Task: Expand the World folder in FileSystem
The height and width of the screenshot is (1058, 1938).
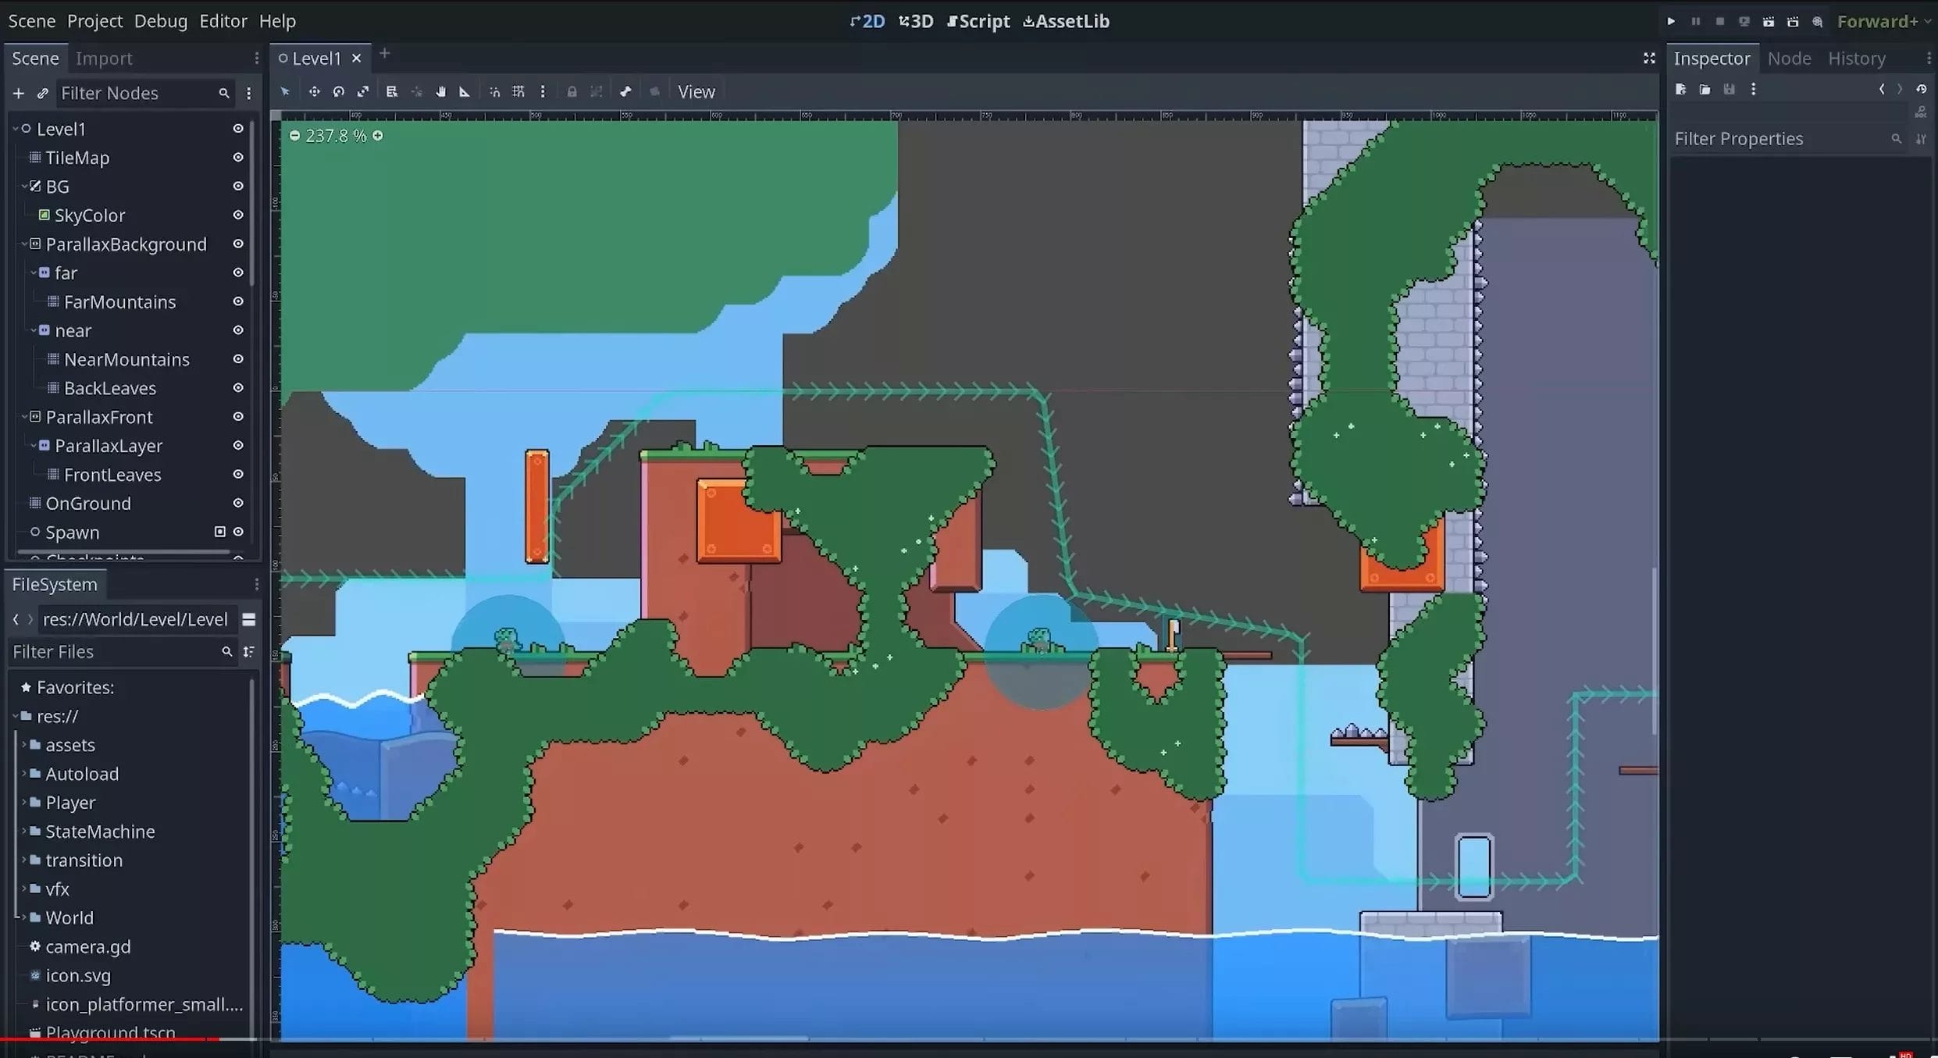Action: [x=22, y=917]
